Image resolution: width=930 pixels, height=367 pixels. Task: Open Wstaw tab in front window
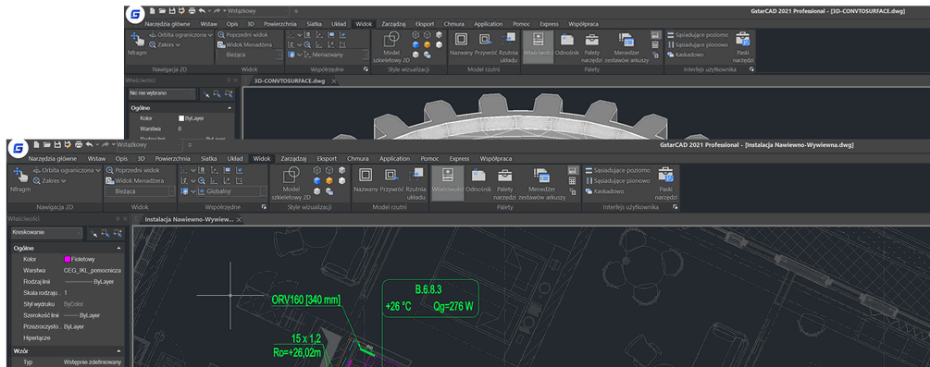[x=96, y=159]
